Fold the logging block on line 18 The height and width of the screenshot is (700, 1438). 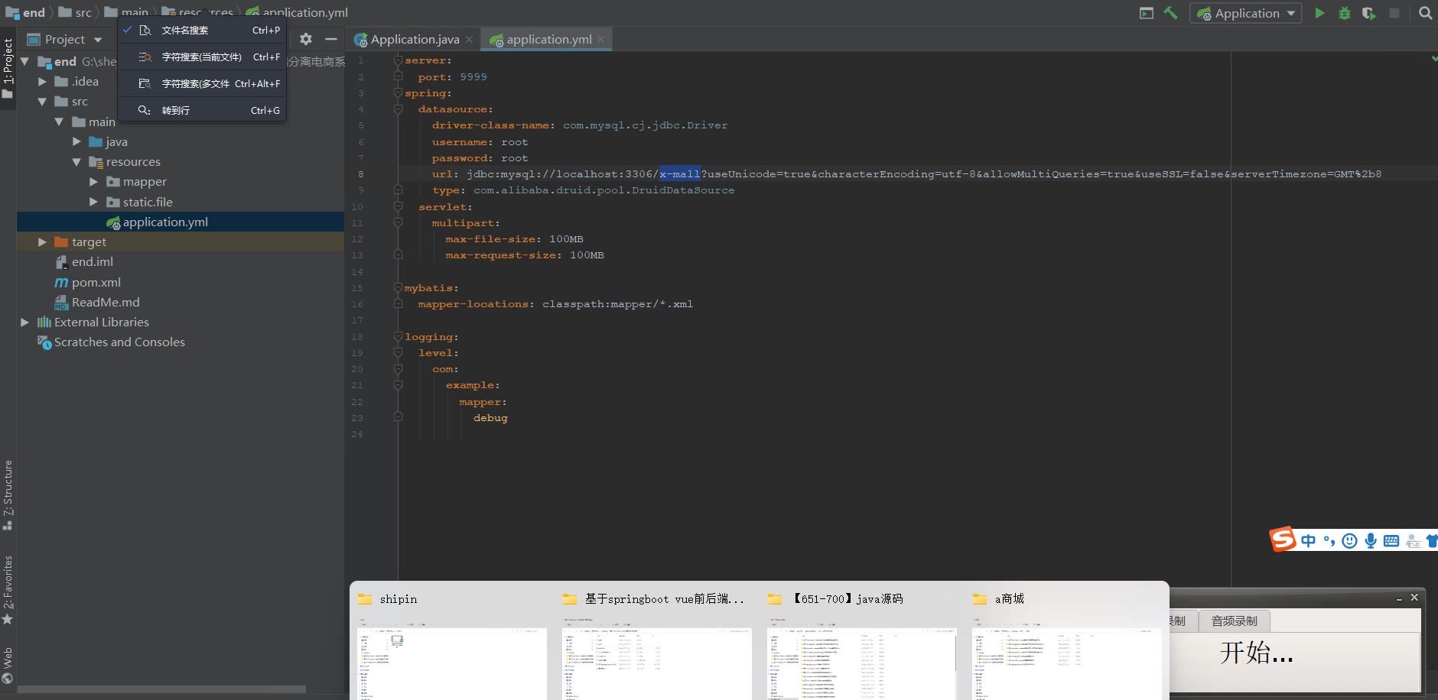(398, 336)
